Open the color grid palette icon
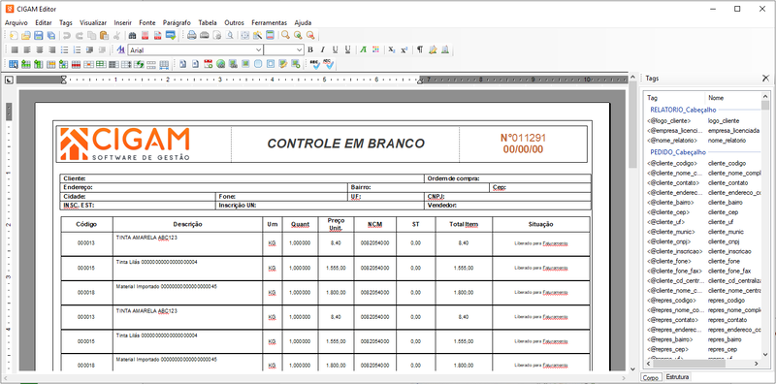Viewport: 776px width, 384px height. 375,49
